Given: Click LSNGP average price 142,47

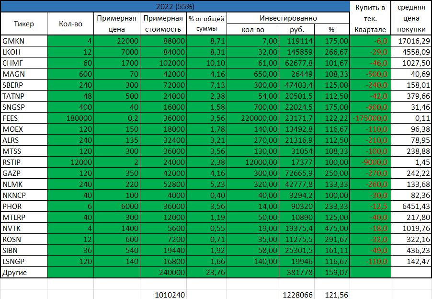Looking at the screenshot, I should click(x=411, y=262).
